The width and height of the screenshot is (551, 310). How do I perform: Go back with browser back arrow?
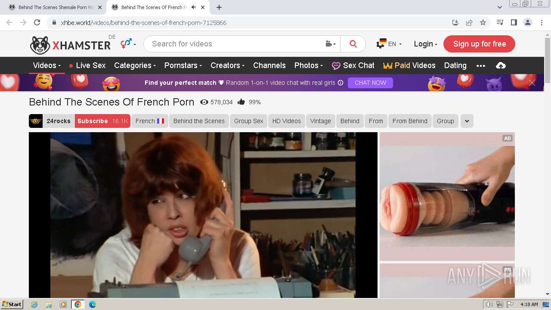(9, 22)
